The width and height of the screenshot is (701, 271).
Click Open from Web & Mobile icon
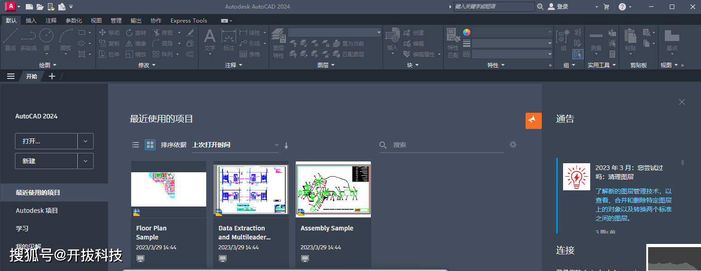pyautogui.click(x=51, y=7)
